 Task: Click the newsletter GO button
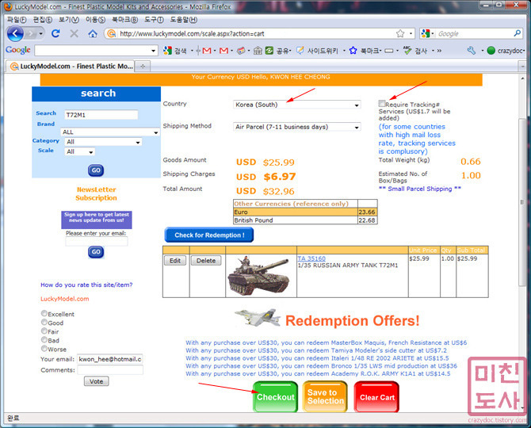pyautogui.click(x=96, y=252)
